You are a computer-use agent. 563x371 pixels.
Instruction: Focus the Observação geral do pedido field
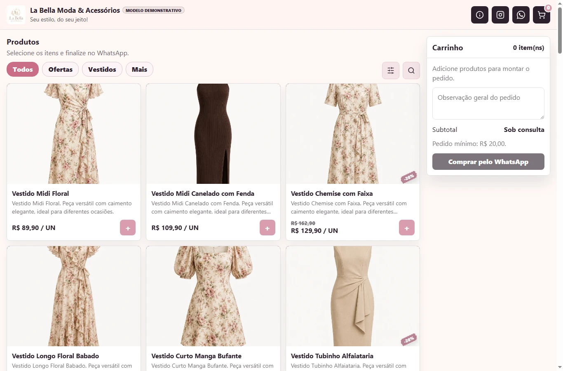pyautogui.click(x=488, y=103)
